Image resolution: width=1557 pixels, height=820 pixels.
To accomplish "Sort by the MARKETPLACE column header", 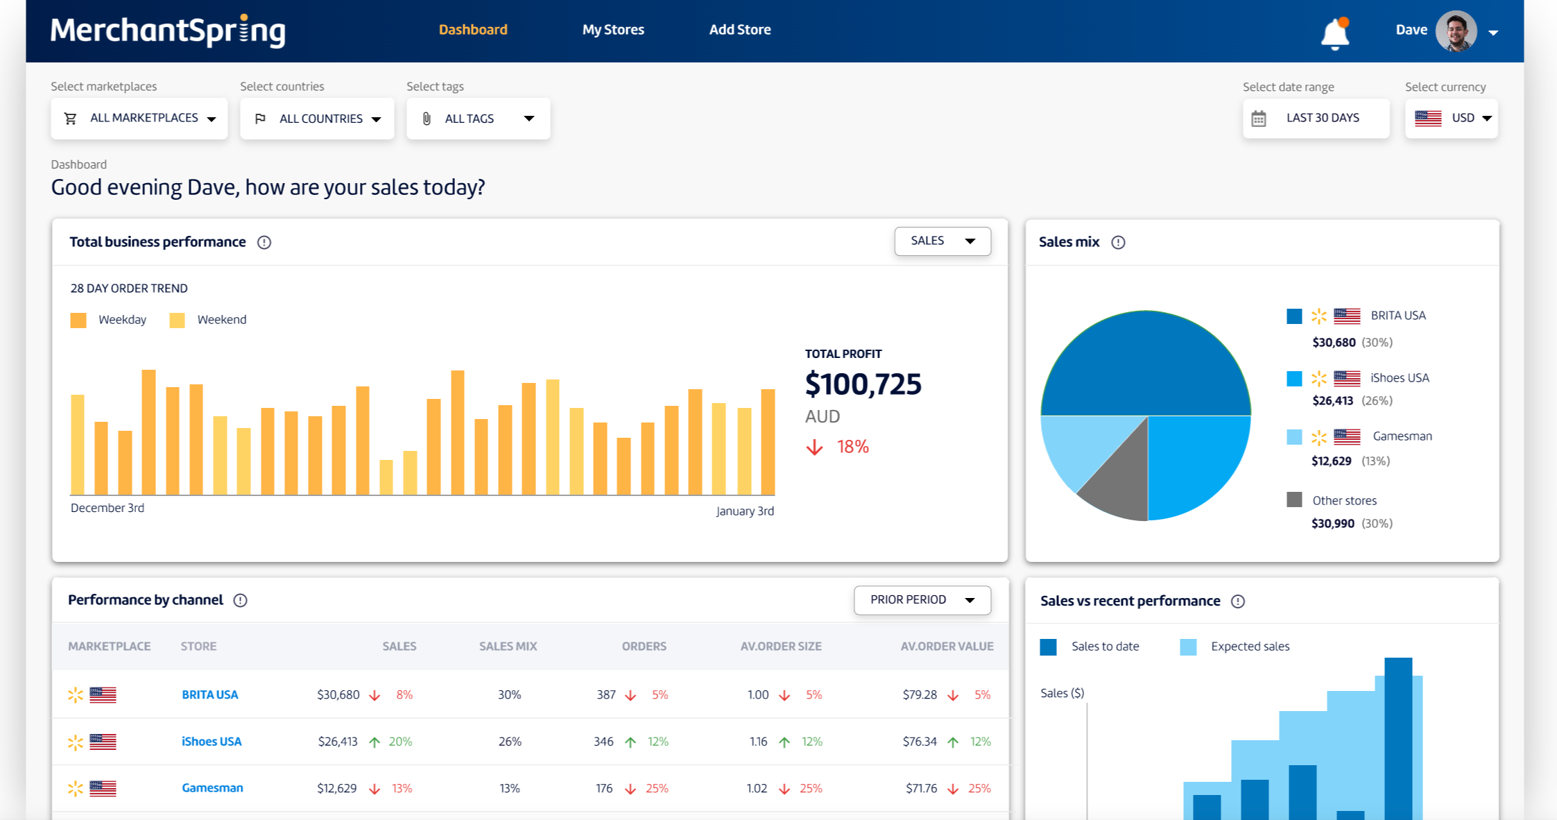I will pos(110,647).
